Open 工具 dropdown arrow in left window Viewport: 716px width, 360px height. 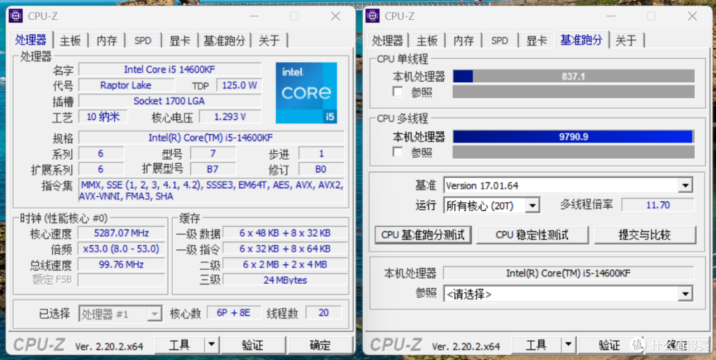pyautogui.click(x=211, y=345)
